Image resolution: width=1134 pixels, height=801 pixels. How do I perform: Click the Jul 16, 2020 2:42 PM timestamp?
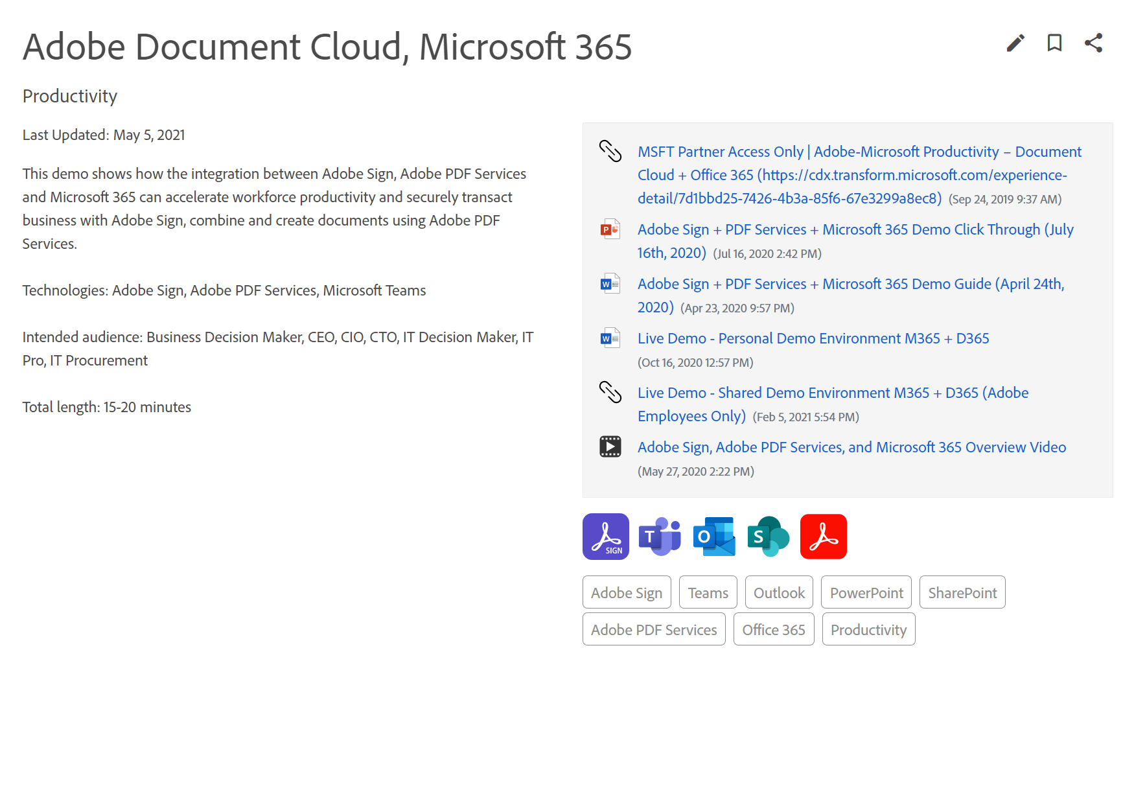pos(767,254)
